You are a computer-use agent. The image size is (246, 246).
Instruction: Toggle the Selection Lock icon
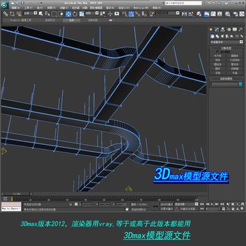coord(70,204)
